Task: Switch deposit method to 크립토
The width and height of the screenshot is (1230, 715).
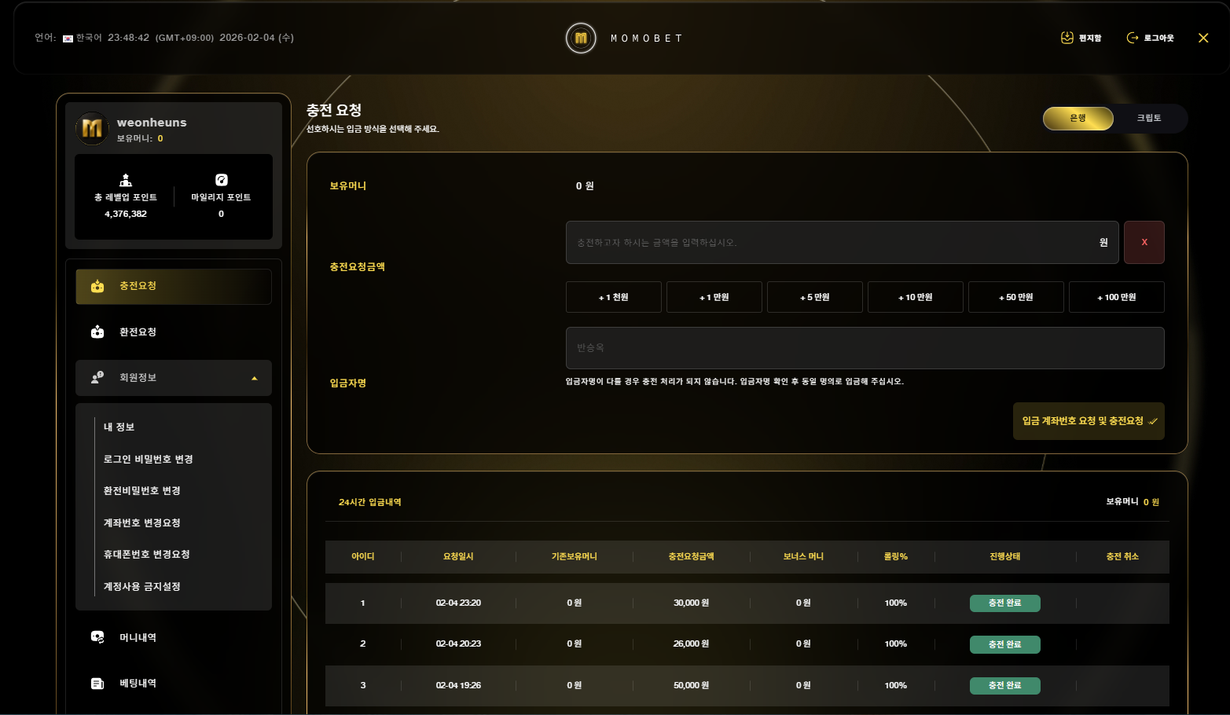Action: pos(1148,119)
